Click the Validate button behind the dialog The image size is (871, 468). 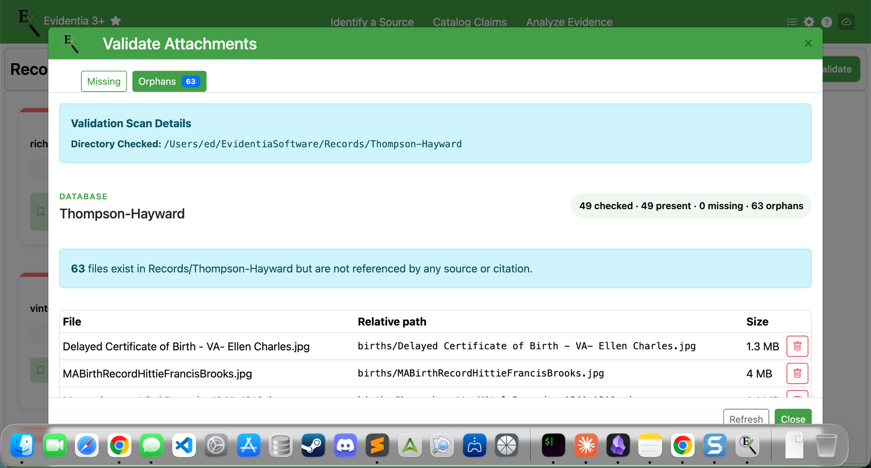point(841,69)
